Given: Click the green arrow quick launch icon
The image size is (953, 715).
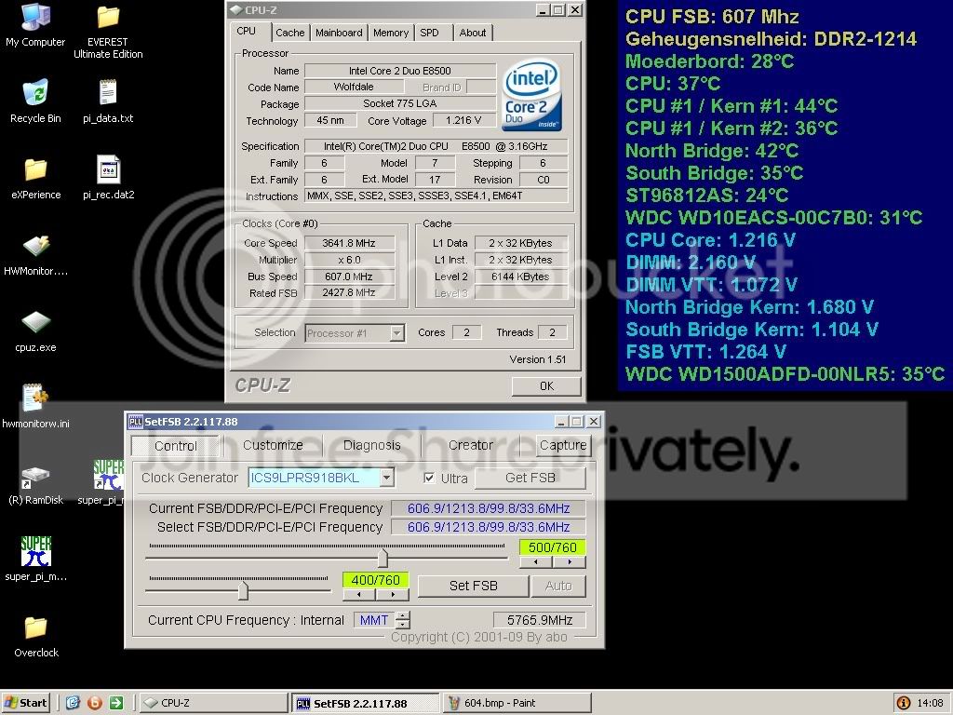Looking at the screenshot, I should (x=116, y=703).
